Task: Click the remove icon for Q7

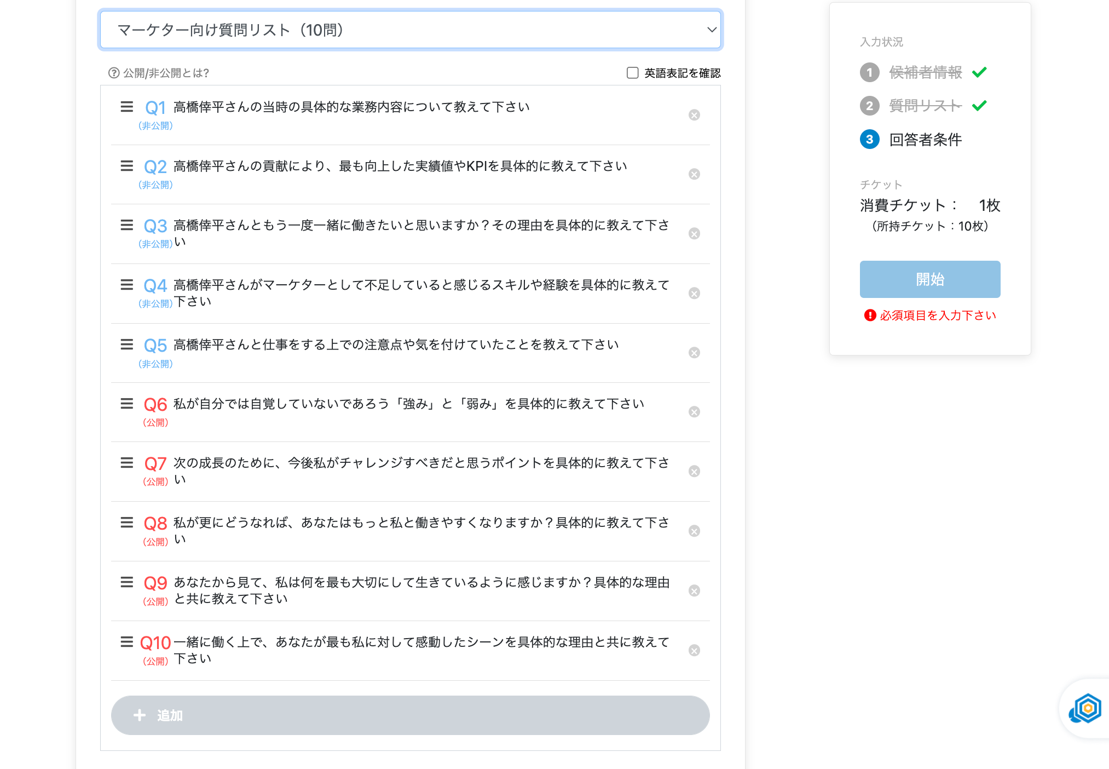Action: click(x=694, y=472)
